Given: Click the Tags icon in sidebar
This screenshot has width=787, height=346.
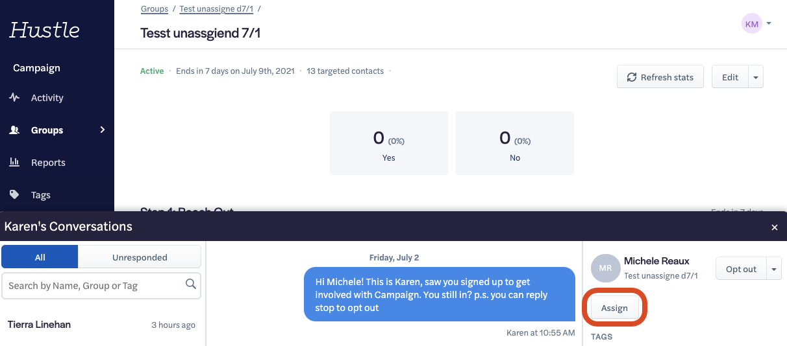Looking at the screenshot, I should 14,195.
